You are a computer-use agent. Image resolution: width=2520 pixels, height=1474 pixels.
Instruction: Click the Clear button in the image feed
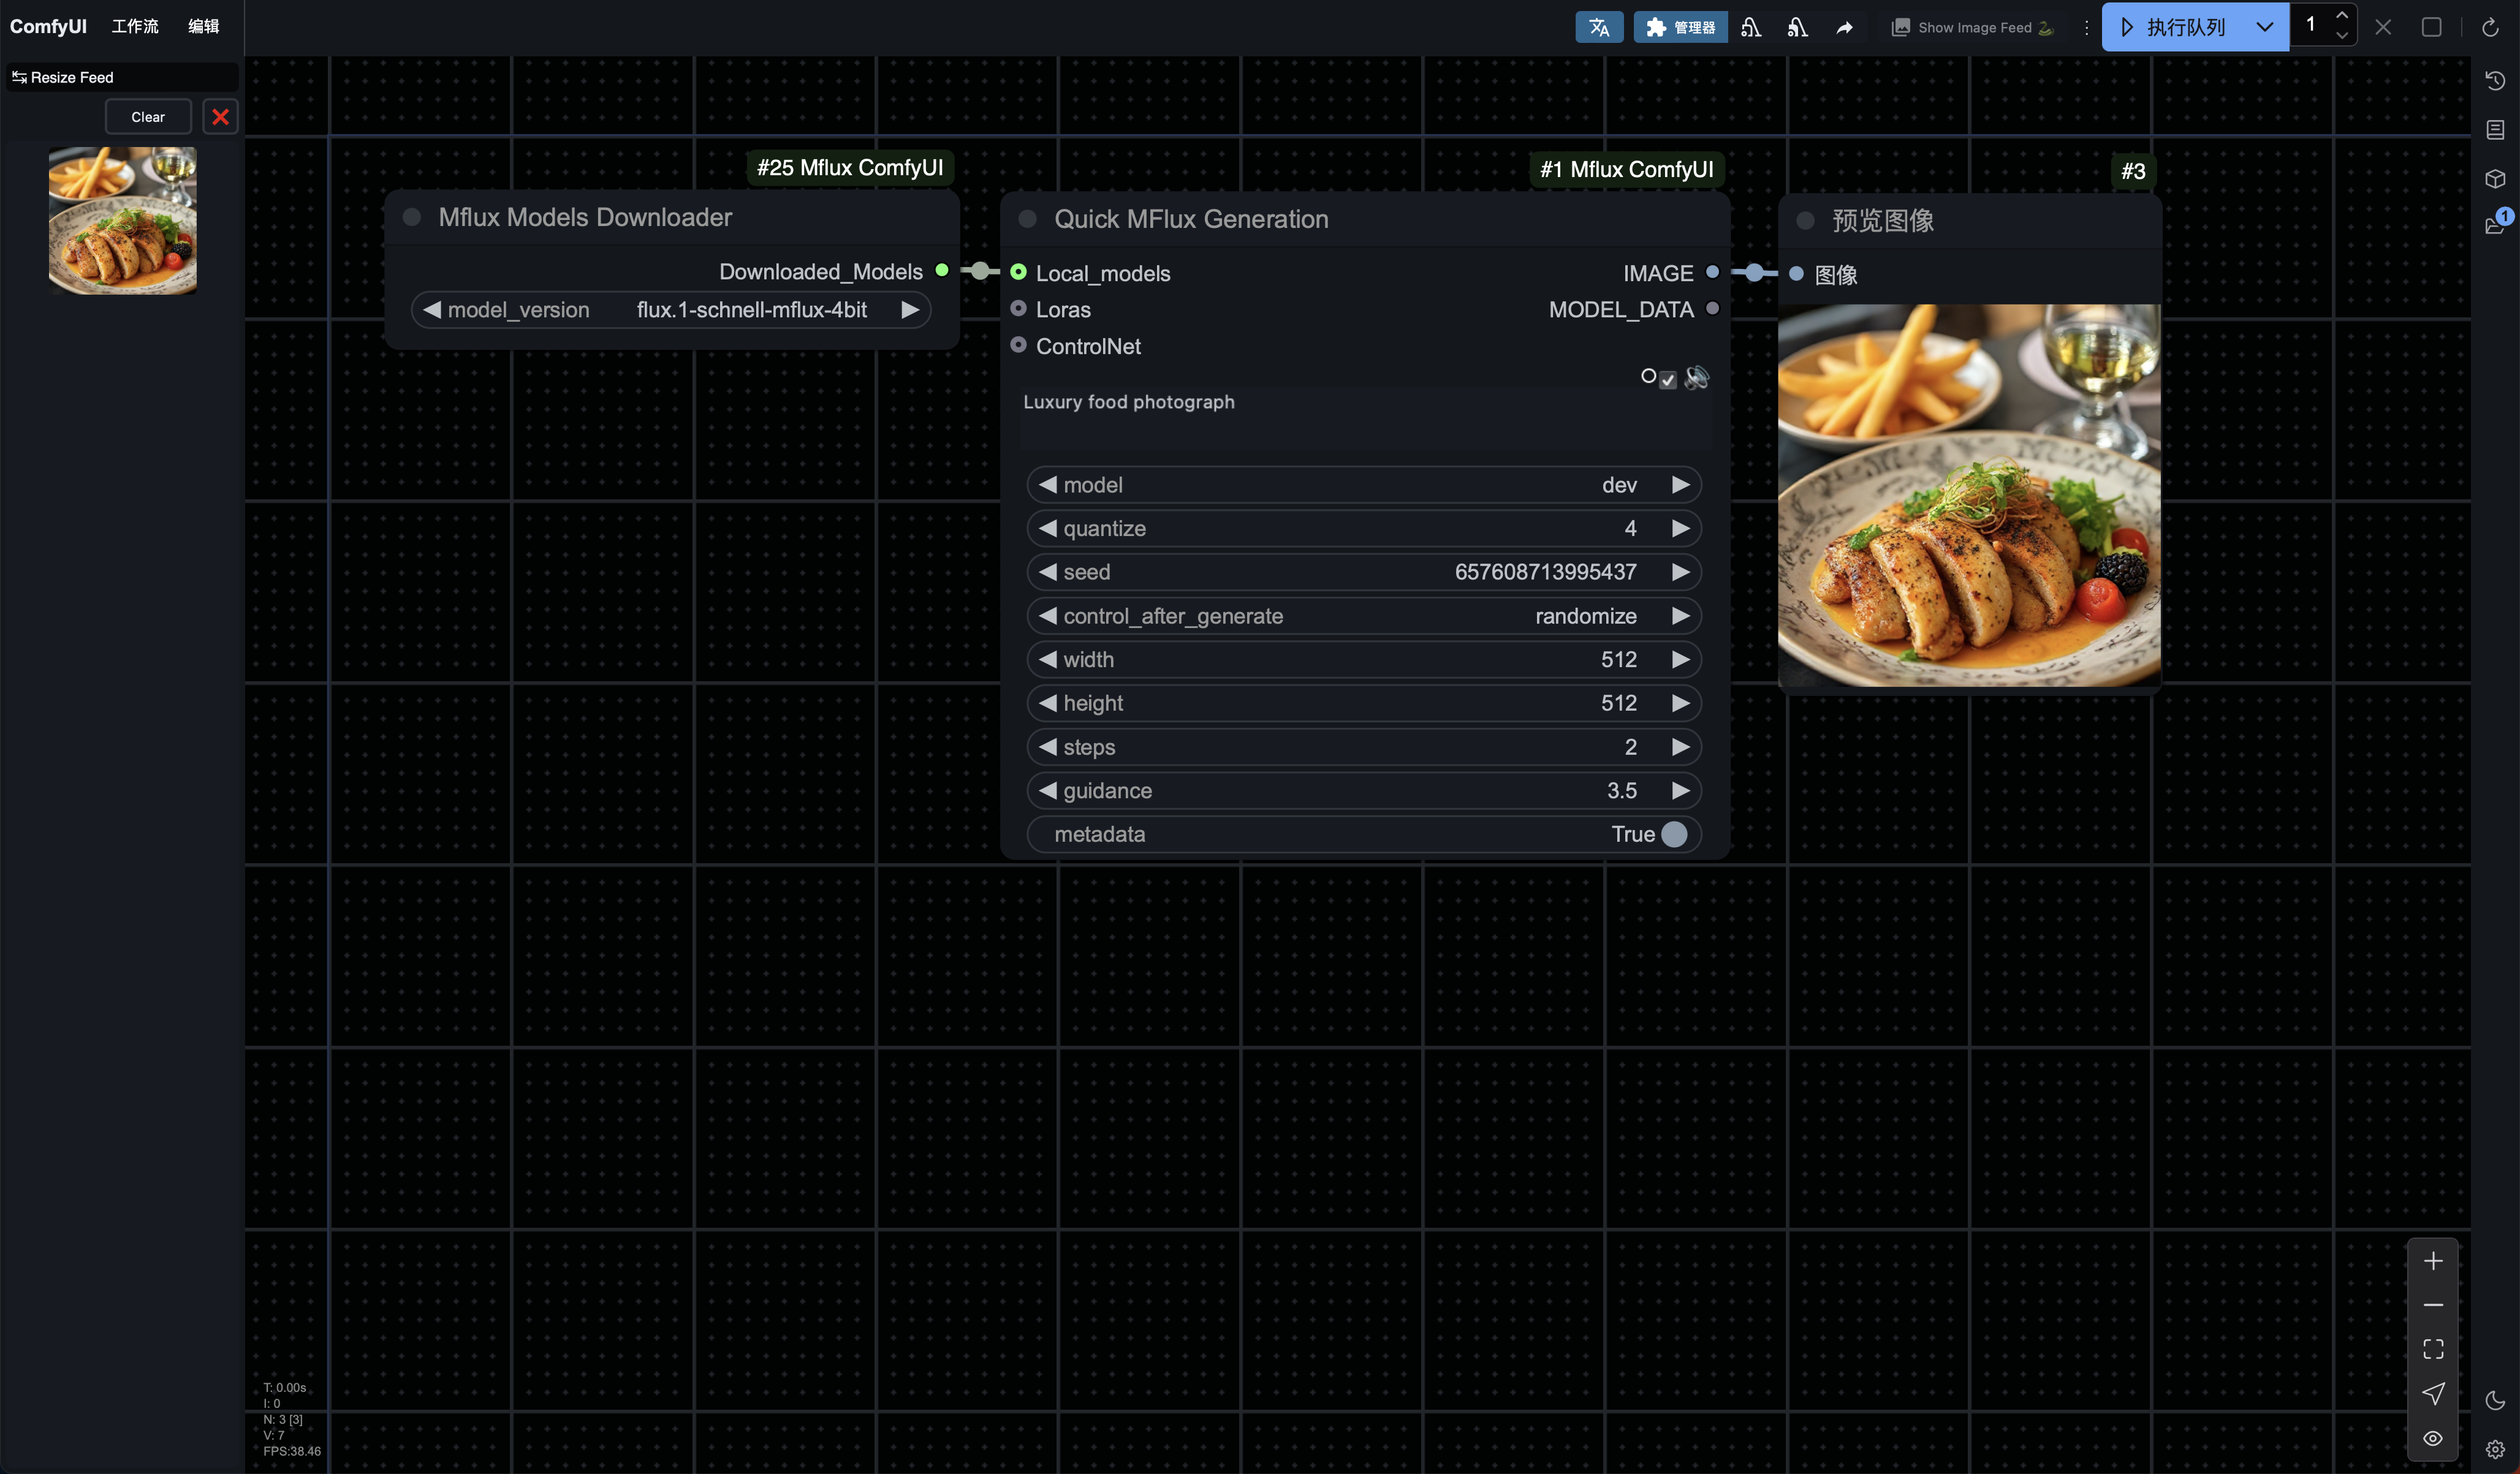pyautogui.click(x=148, y=117)
